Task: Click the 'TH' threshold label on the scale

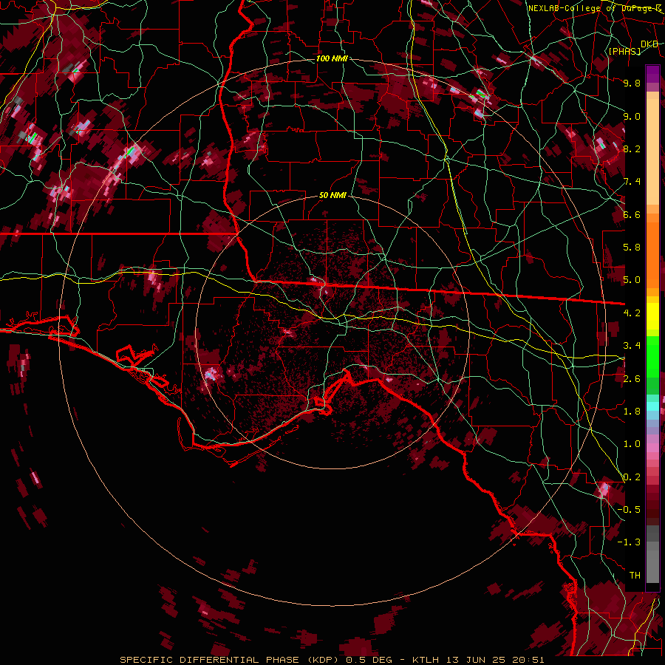Action: click(635, 576)
